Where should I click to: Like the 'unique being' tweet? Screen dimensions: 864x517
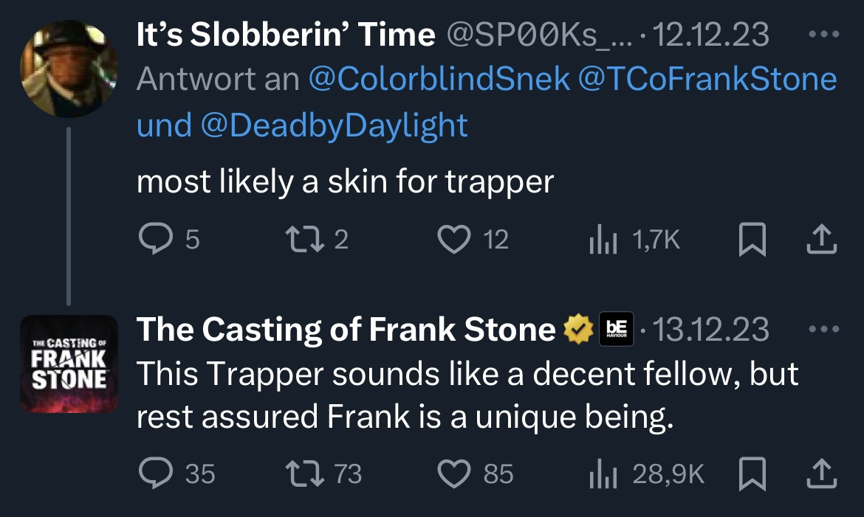click(453, 473)
